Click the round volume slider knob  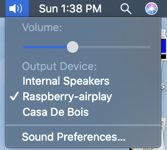73,47
